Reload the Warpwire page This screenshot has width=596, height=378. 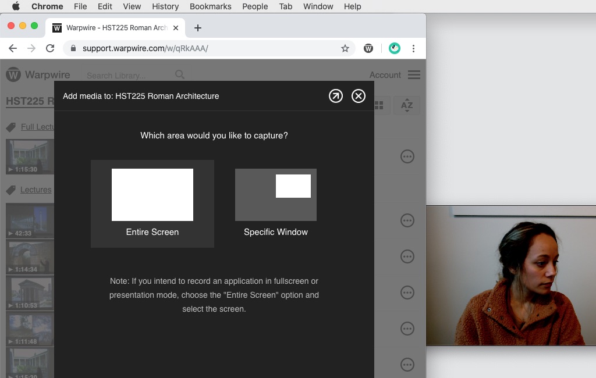pyautogui.click(x=50, y=48)
